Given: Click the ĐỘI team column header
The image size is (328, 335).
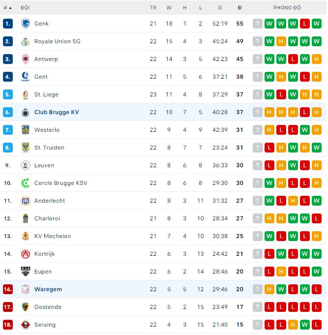Looking at the screenshot, I should (x=25, y=8).
